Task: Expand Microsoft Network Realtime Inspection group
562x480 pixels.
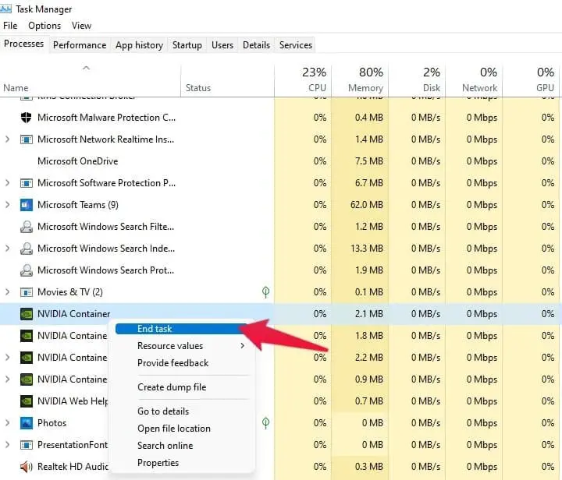Action: [7, 139]
